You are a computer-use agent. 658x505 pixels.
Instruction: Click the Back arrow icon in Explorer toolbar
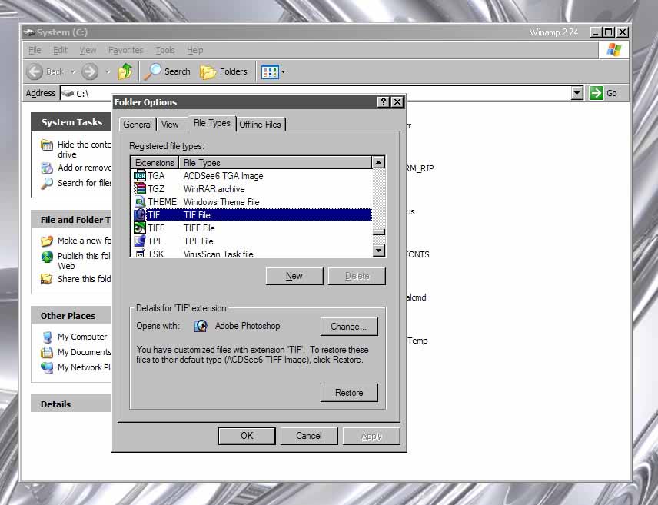[35, 71]
